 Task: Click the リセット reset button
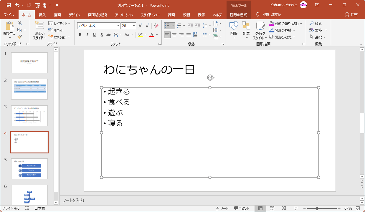point(56,30)
